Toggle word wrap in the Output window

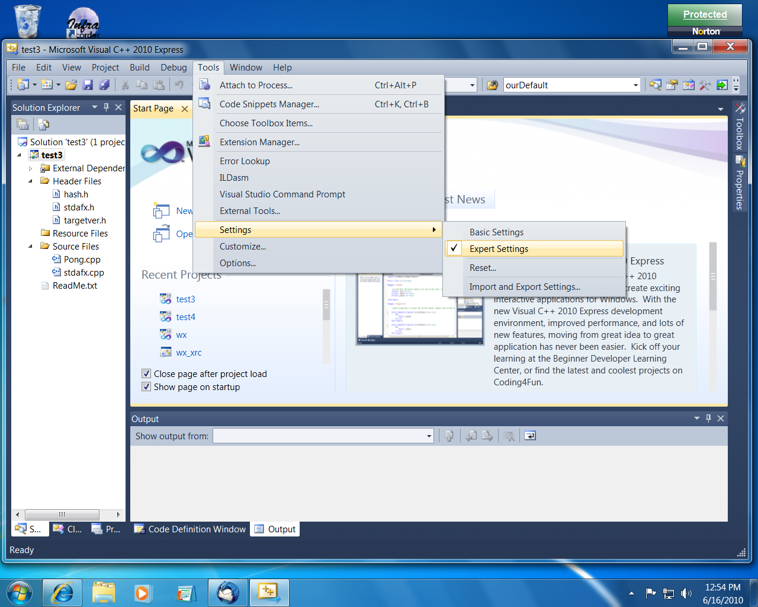(529, 435)
